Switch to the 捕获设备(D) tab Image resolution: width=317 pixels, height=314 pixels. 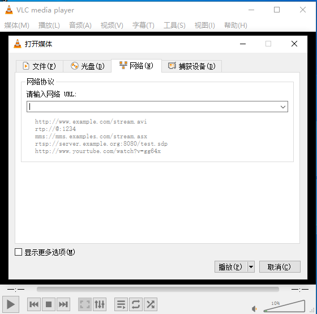pos(192,66)
